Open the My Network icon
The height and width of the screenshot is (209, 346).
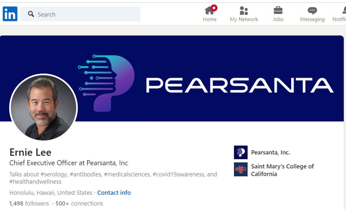pos(244,10)
